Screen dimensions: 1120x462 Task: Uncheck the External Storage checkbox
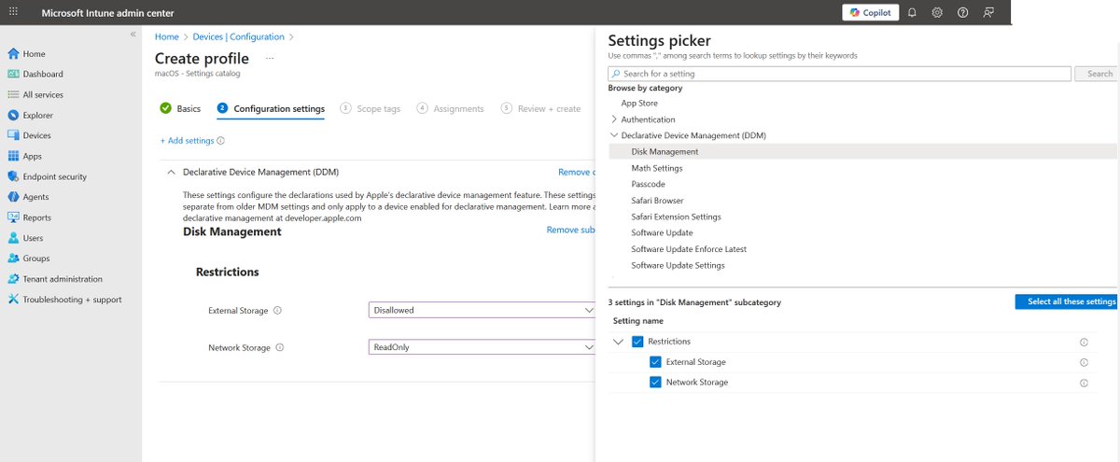coord(656,362)
